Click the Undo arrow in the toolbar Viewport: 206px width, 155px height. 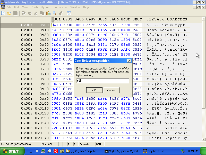23,13
